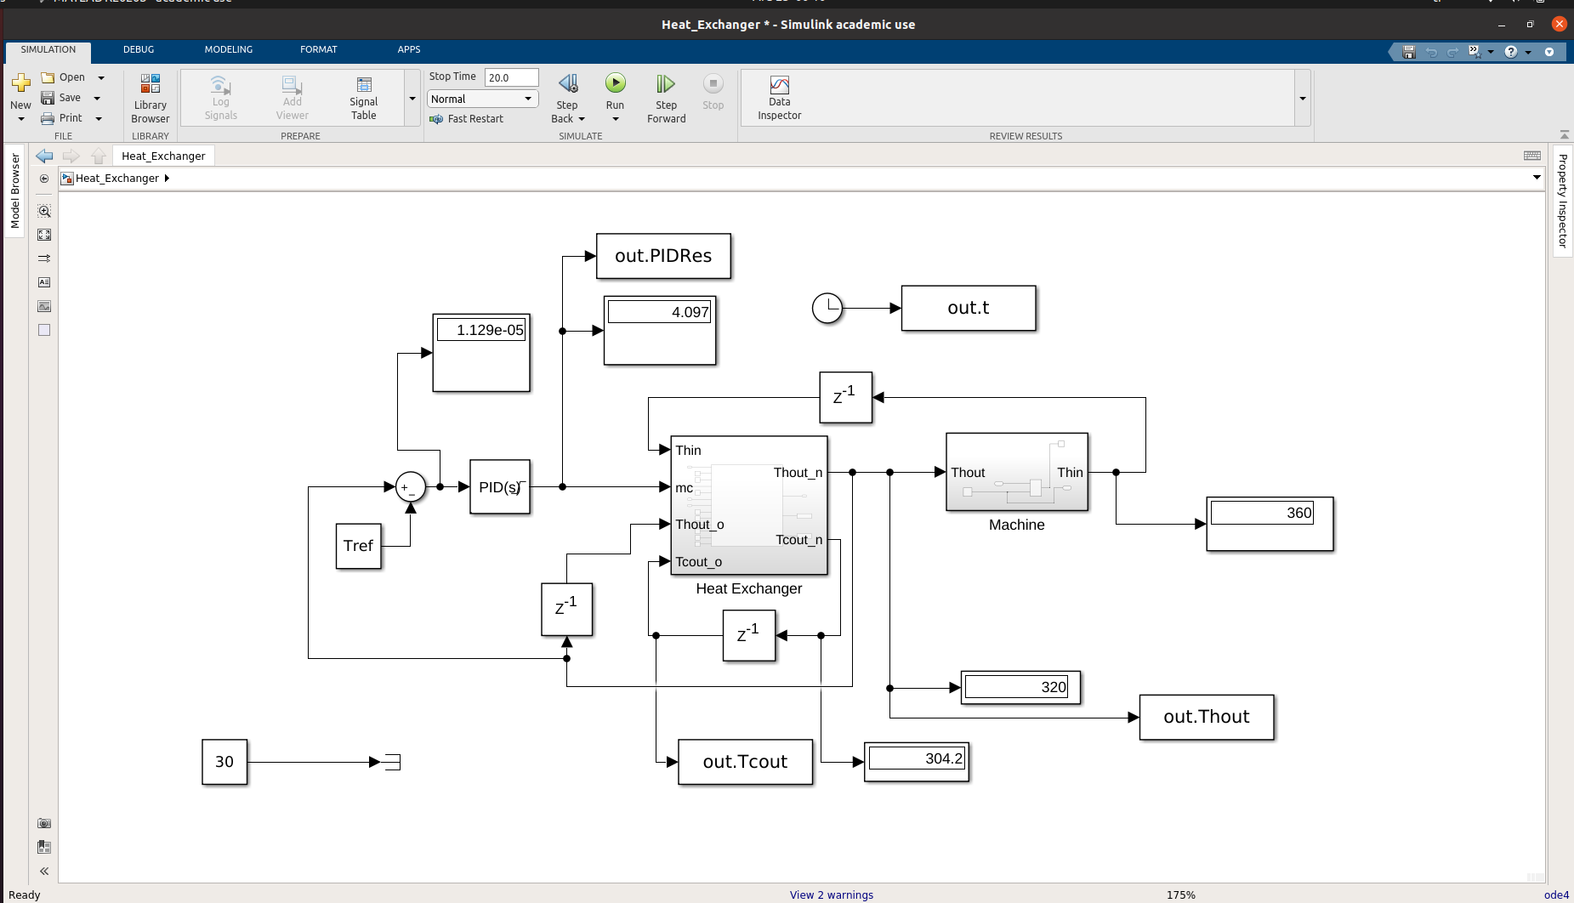The height and width of the screenshot is (903, 1574).
Task: Switch to the MODELING tab
Action: [228, 49]
